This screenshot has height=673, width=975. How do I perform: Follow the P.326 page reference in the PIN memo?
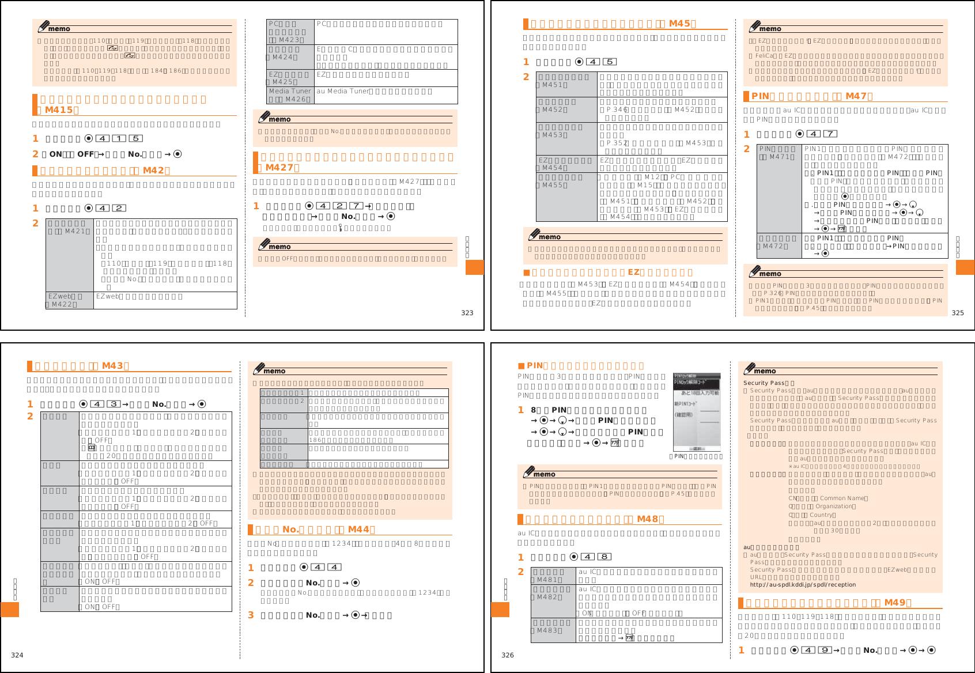coord(772,293)
